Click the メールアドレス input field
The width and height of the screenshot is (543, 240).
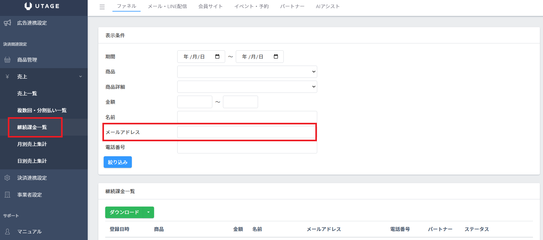246,132
